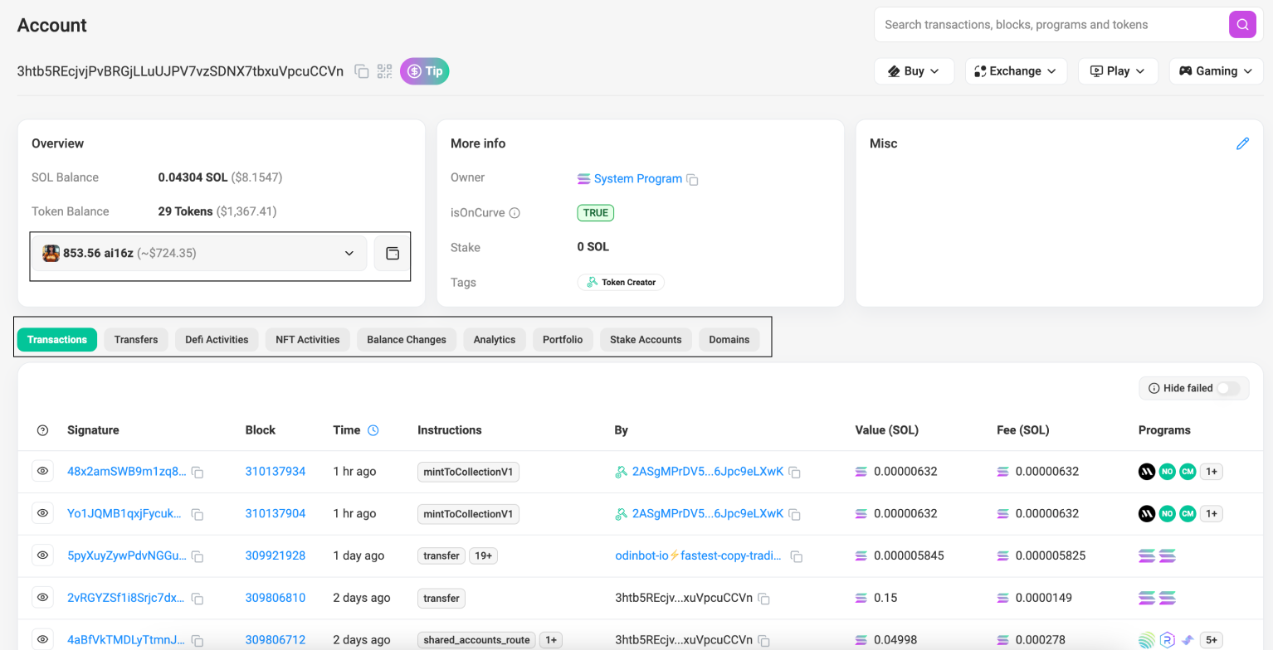The image size is (1273, 650).
Task: Select the Transactions tab
Action: pyautogui.click(x=57, y=340)
